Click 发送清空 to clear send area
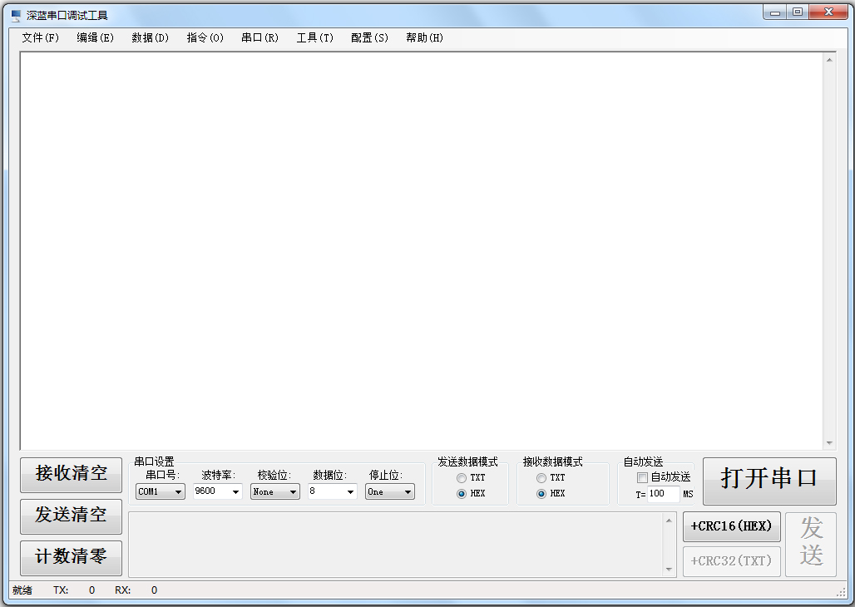 pos(71,516)
